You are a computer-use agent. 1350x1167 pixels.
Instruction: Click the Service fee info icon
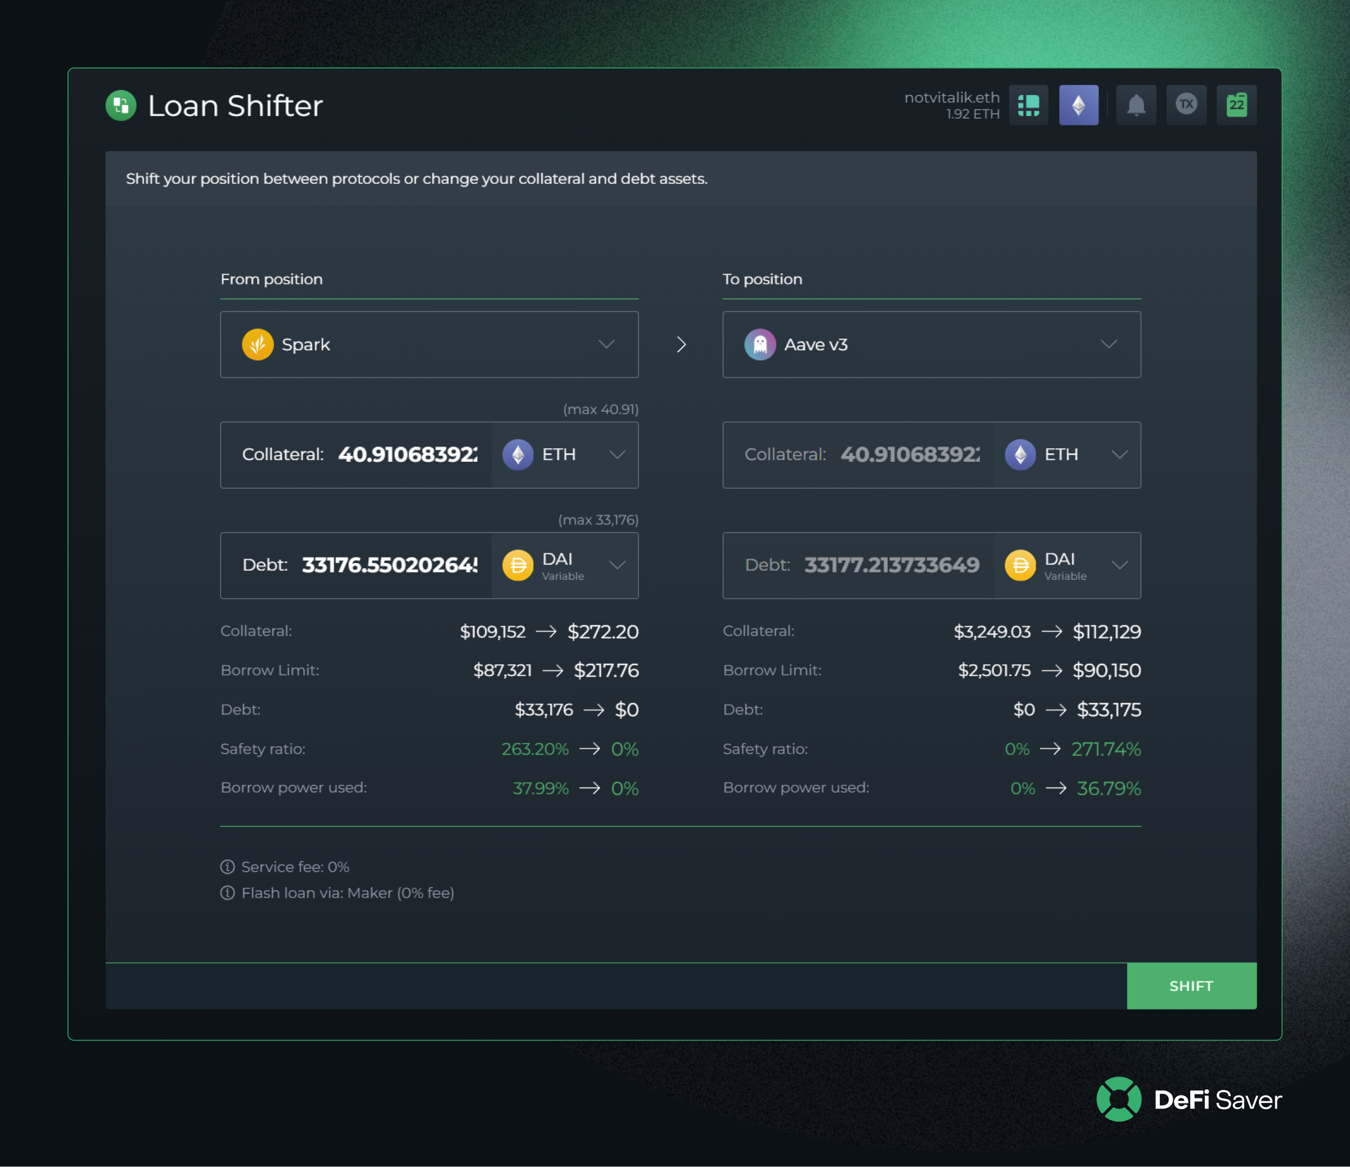coord(227,867)
